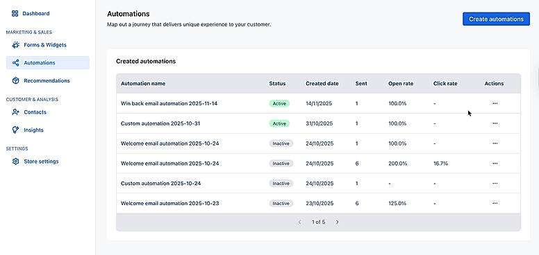This screenshot has height=255, width=539.
Task: Click the Created date column header
Action: [322, 83]
